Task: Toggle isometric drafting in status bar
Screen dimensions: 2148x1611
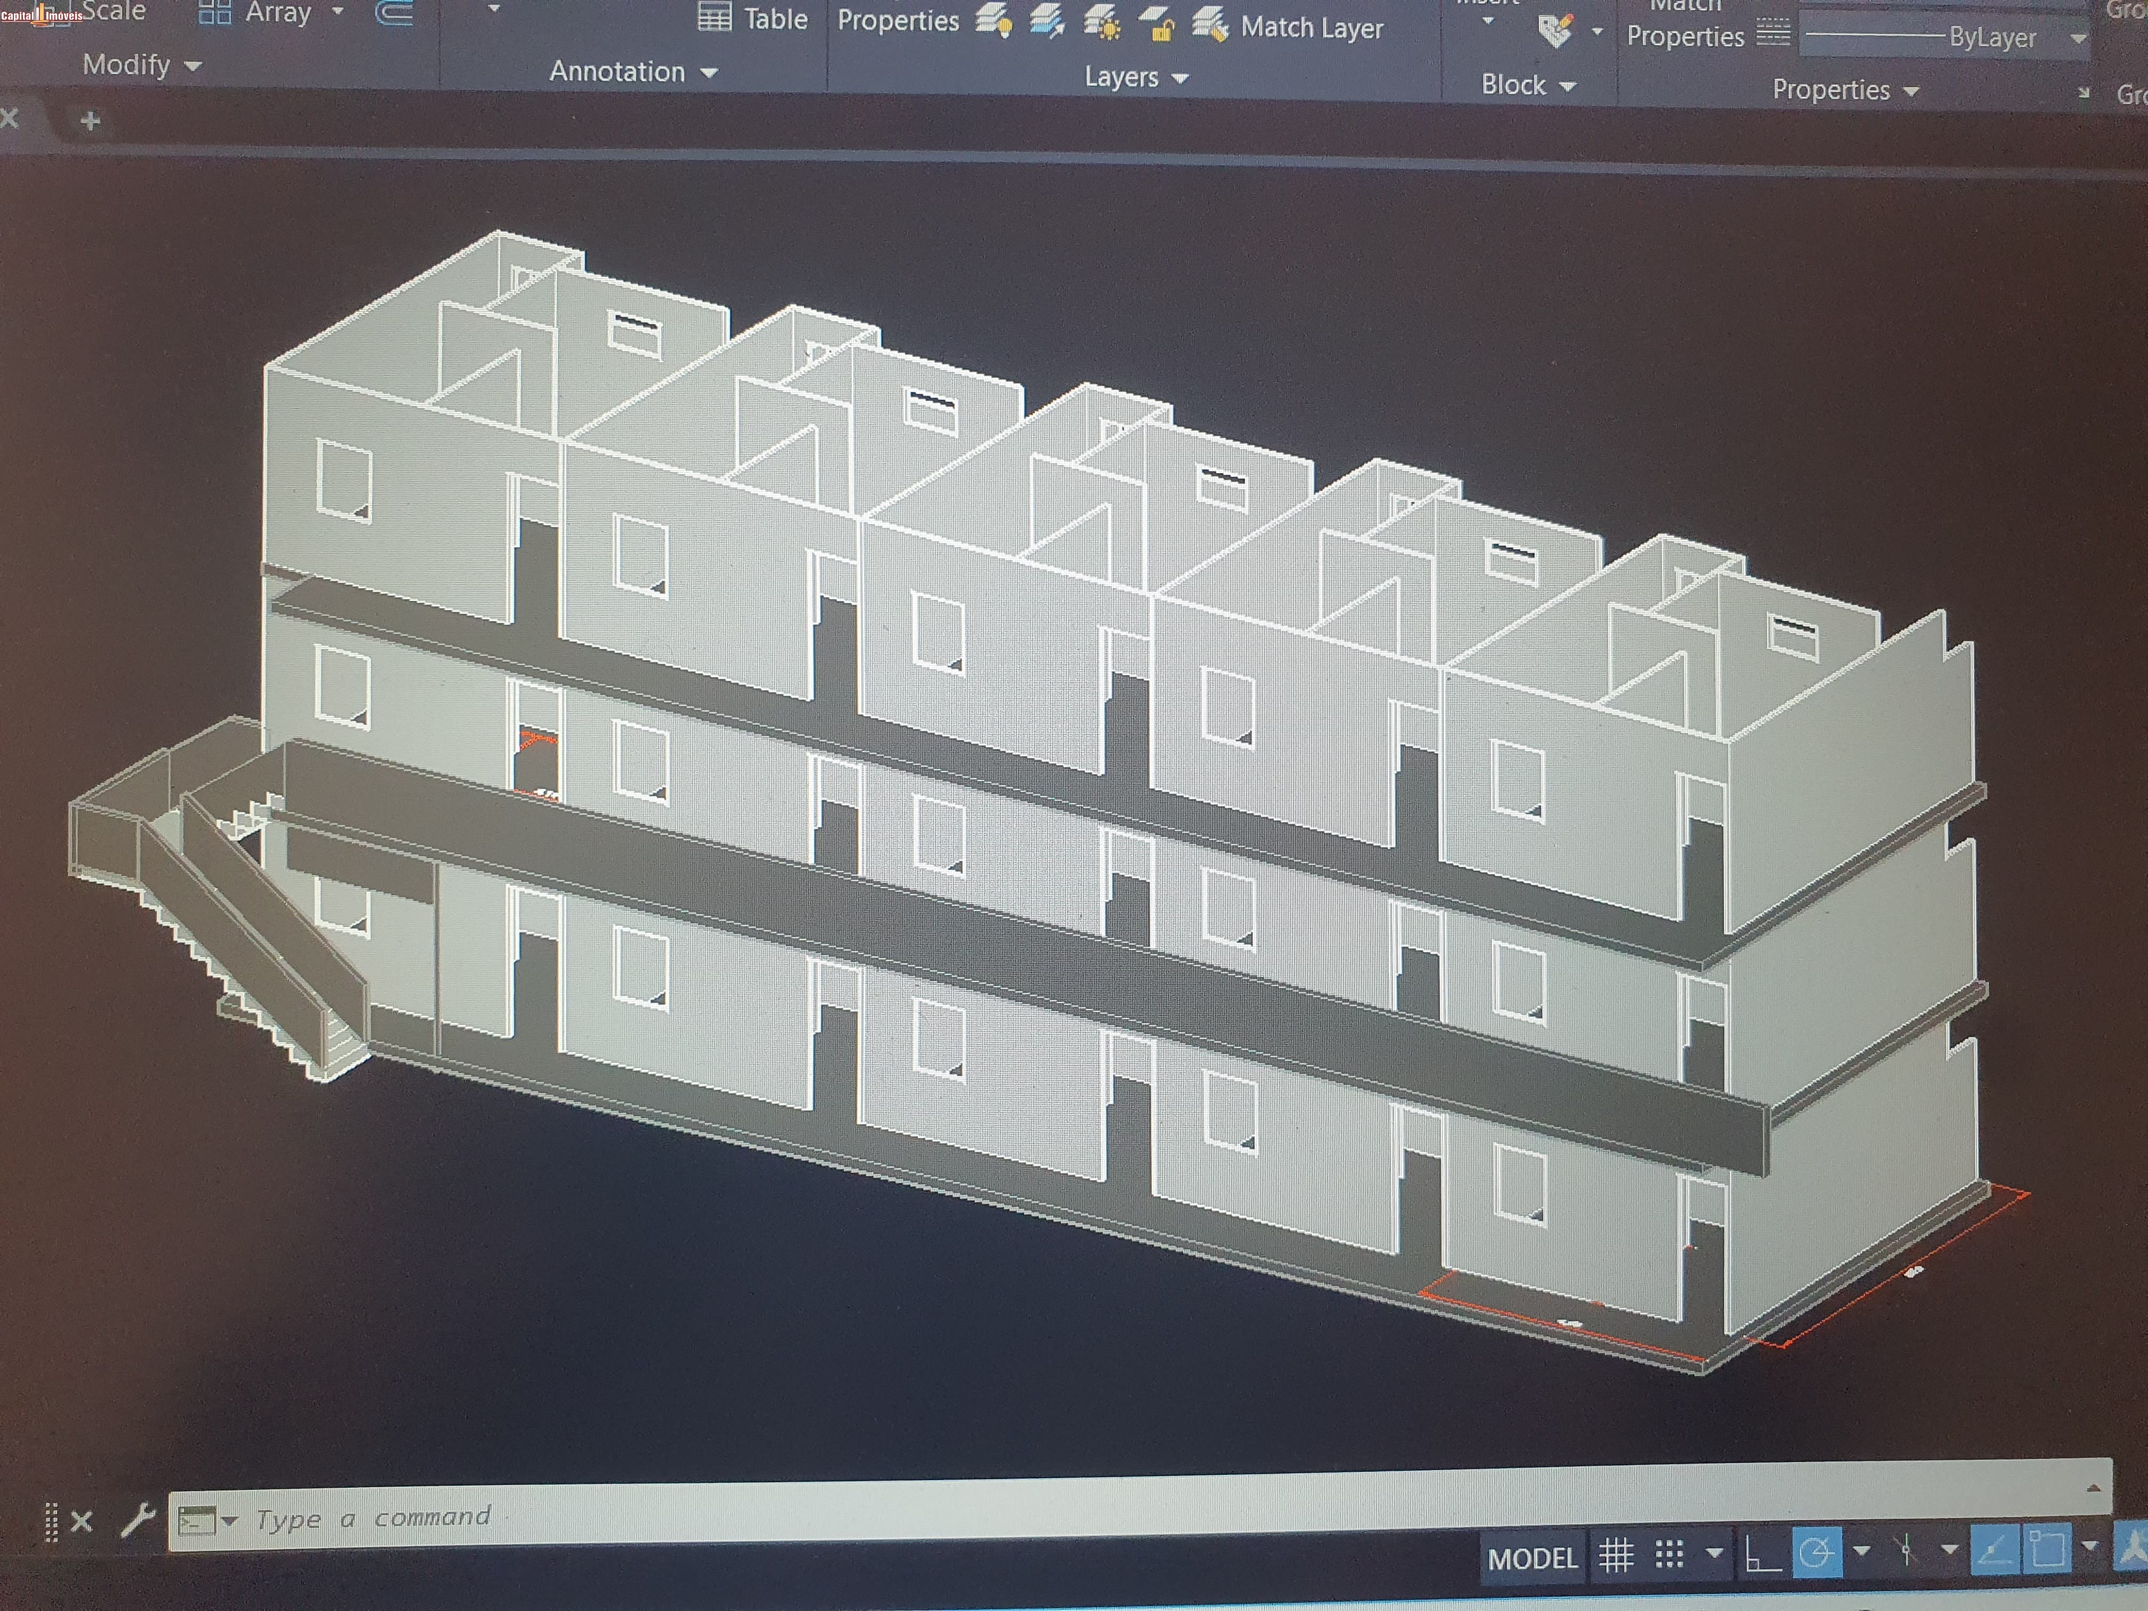Action: [1905, 1551]
